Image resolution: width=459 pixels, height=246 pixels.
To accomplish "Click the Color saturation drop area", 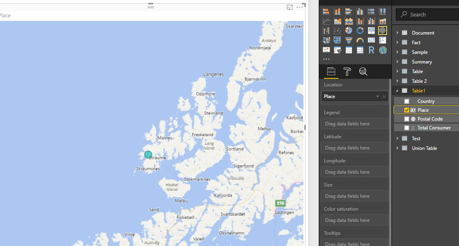I will click(x=355, y=220).
